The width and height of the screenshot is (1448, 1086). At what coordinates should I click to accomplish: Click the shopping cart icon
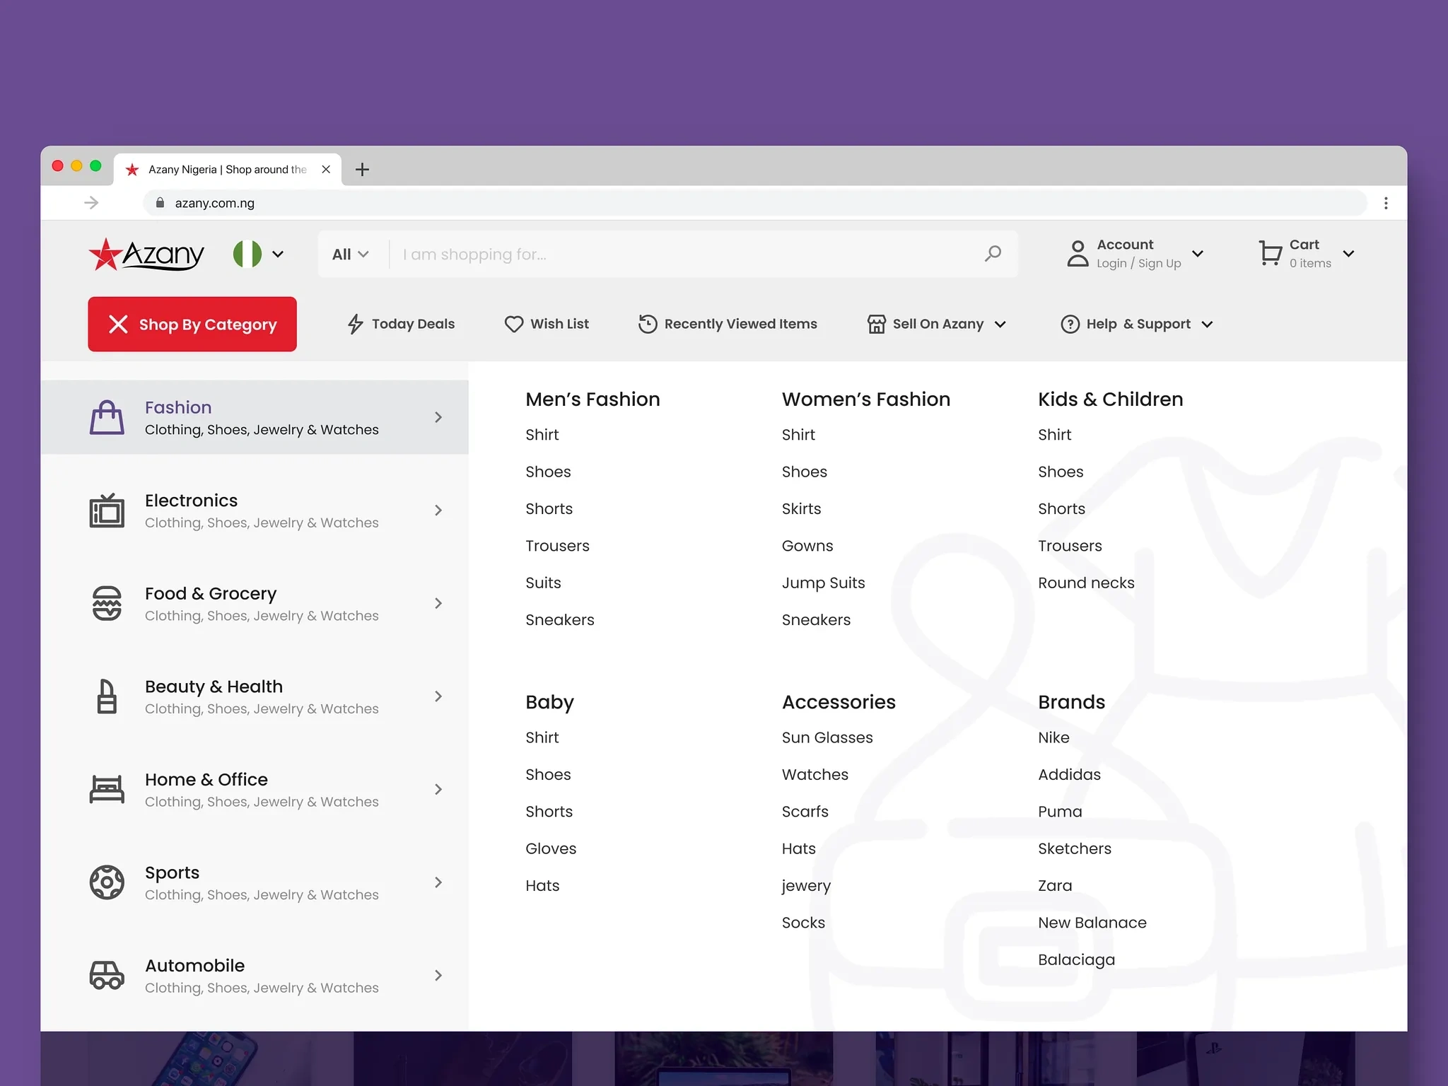pos(1270,253)
